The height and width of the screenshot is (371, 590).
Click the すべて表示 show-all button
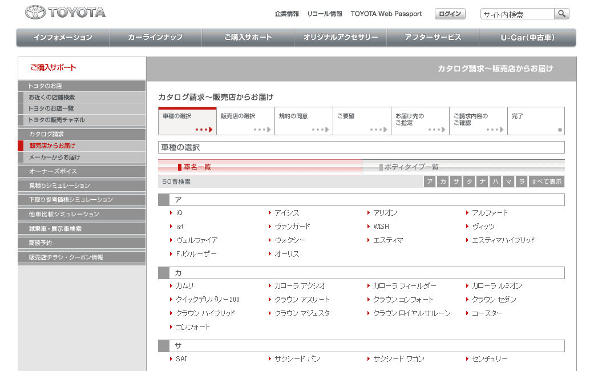pos(546,182)
